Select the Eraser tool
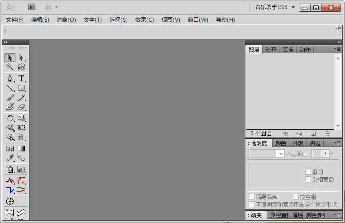Image resolution: width=345 pixels, height=223 pixels. pos(21,107)
